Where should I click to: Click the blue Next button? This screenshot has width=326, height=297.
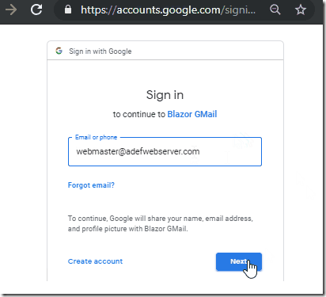[239, 261]
